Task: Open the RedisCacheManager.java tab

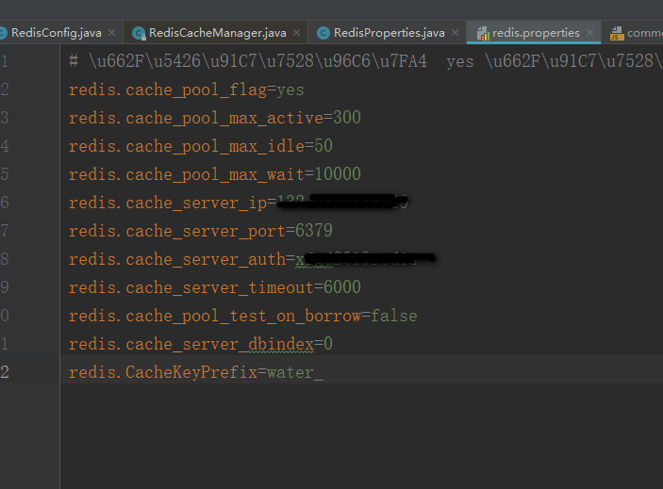Action: tap(217, 33)
